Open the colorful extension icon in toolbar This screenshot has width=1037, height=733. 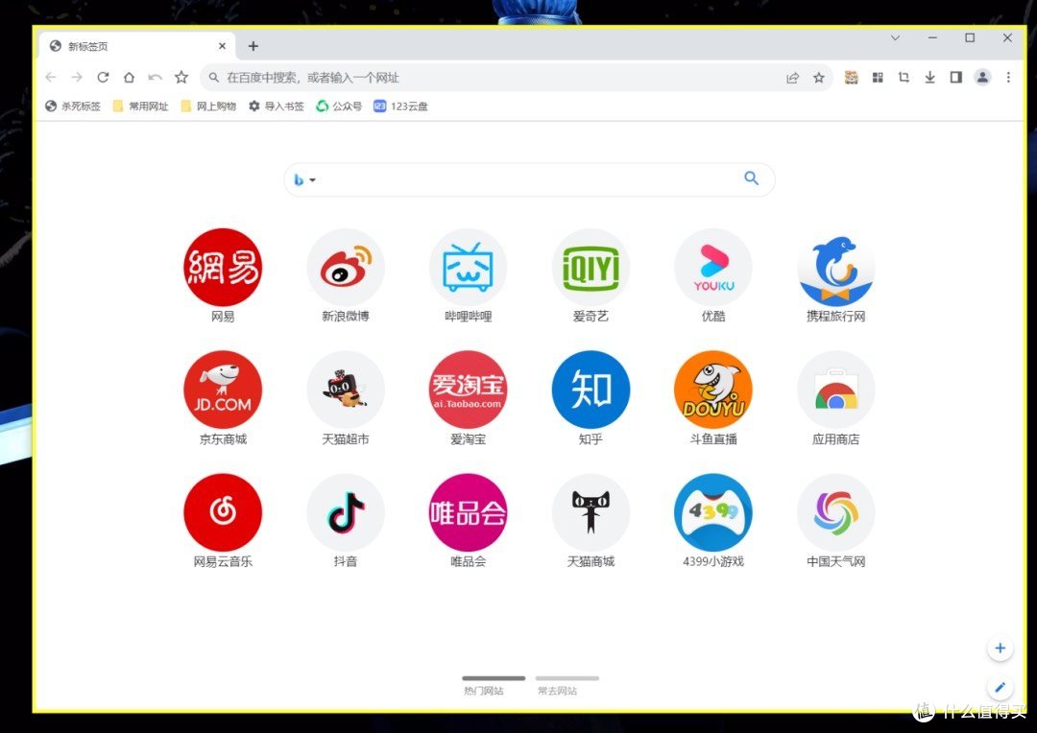851,78
